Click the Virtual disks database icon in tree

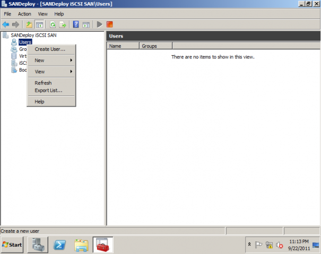[x=14, y=56]
